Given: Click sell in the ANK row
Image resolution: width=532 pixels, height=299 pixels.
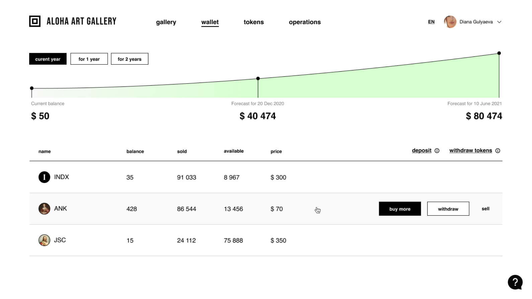Looking at the screenshot, I should coord(485,209).
